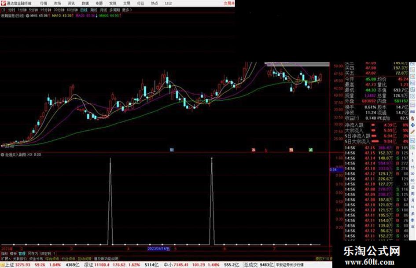Image resolution: width=416 pixels, height=268 pixels.
Task: Click the 上证 index value 3275.93
Action: (x=23, y=265)
